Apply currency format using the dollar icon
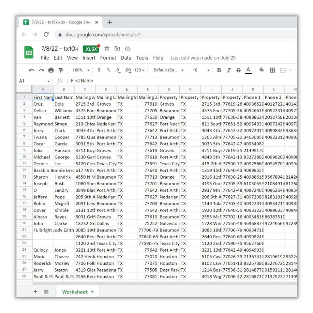Viewport: 313px width, 313px height. [99, 70]
